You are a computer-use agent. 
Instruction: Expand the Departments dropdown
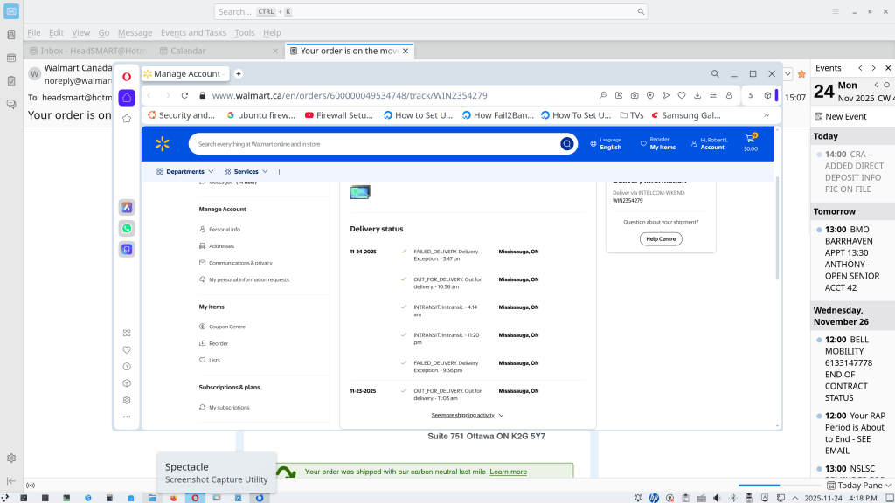(x=184, y=172)
